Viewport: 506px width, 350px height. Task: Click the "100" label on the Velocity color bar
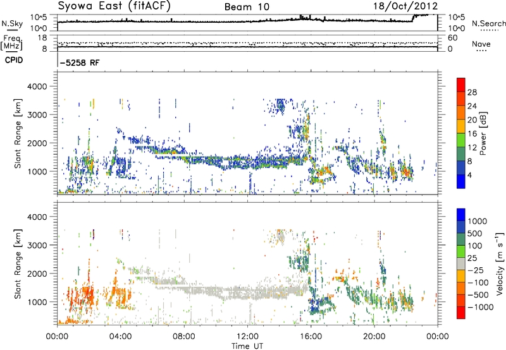(x=475, y=246)
